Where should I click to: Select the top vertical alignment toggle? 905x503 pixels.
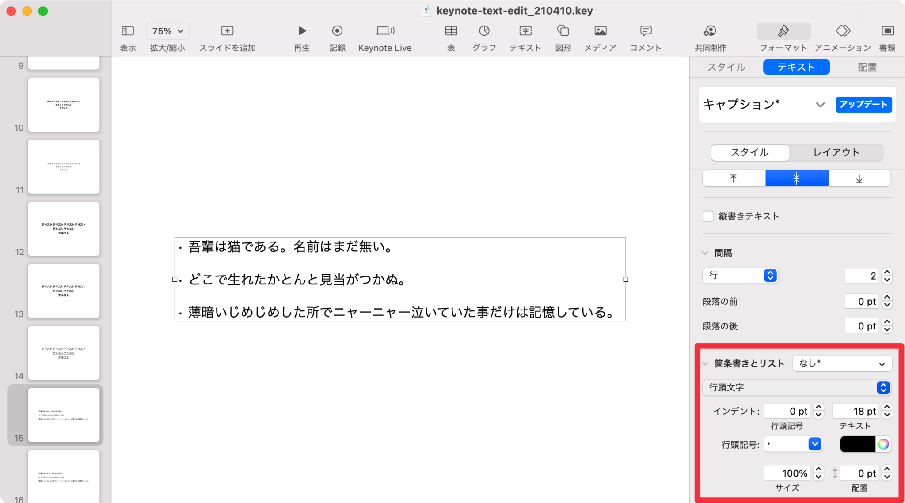coord(733,178)
